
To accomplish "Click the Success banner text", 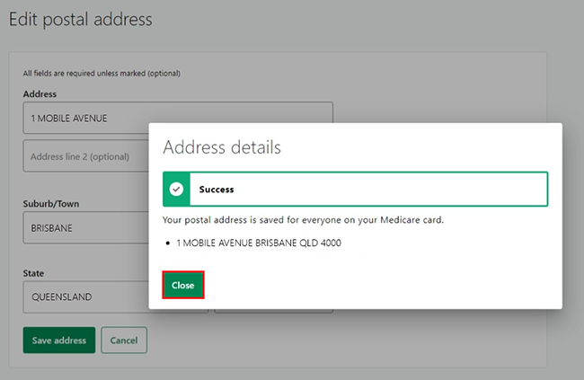I will [x=217, y=190].
